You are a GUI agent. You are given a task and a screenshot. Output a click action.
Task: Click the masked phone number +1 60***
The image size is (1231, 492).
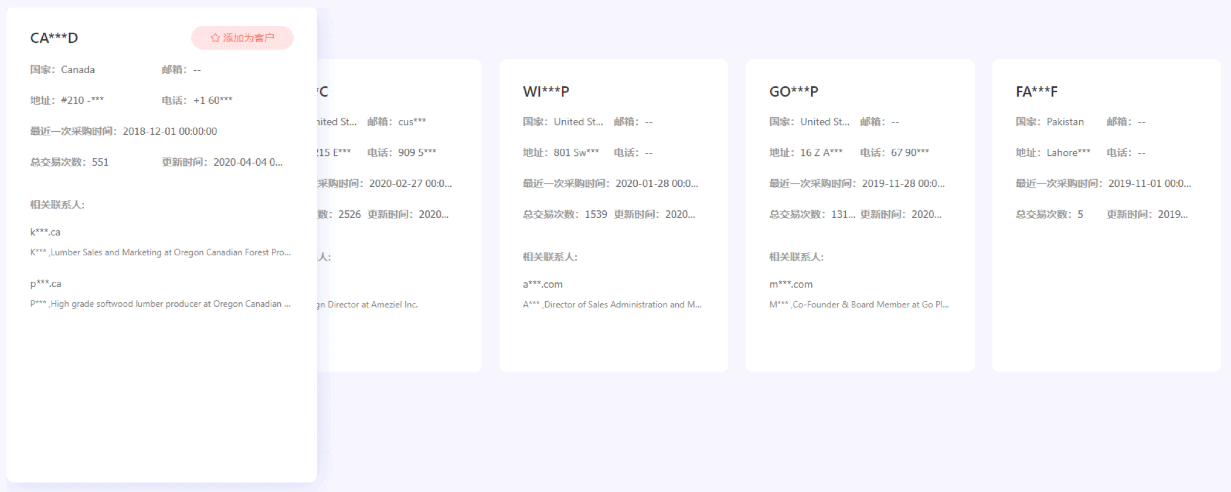coord(213,100)
